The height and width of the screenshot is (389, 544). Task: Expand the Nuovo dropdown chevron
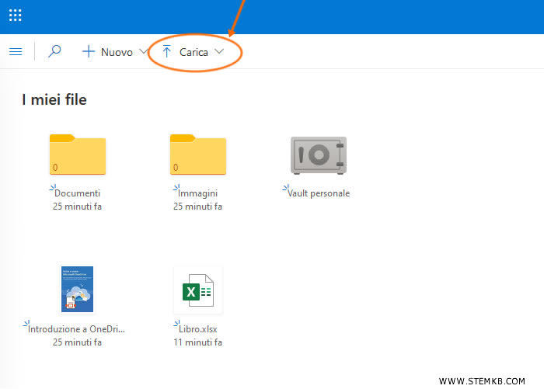(142, 51)
